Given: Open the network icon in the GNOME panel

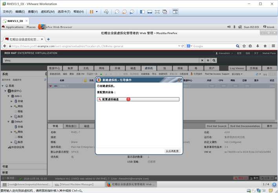Looking at the screenshot, I should click(x=240, y=27).
